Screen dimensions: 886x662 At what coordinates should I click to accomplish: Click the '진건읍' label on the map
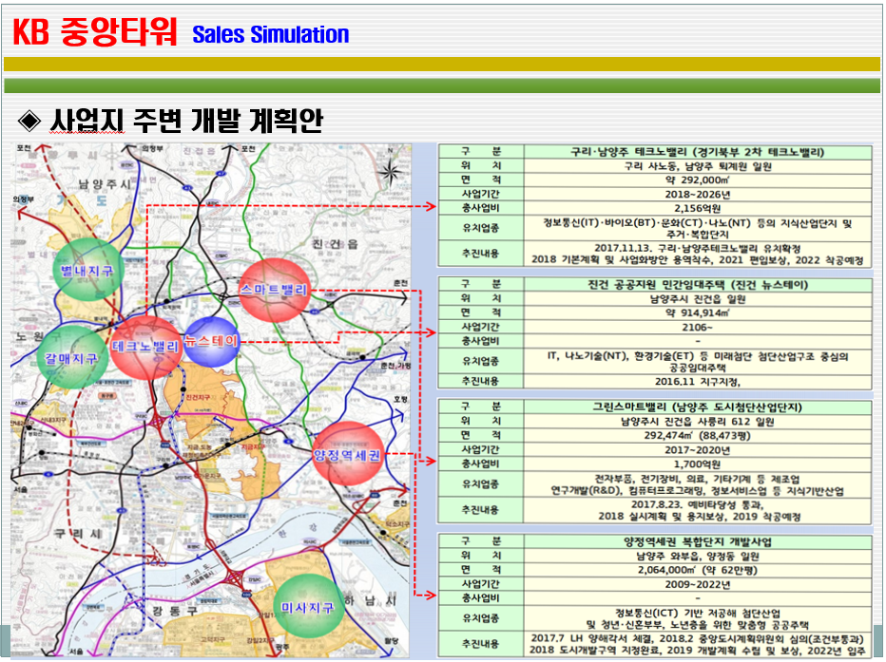(336, 244)
